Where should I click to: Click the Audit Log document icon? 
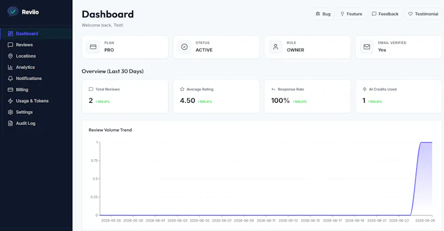pos(11,123)
